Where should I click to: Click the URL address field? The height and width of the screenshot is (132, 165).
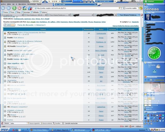[77, 8]
